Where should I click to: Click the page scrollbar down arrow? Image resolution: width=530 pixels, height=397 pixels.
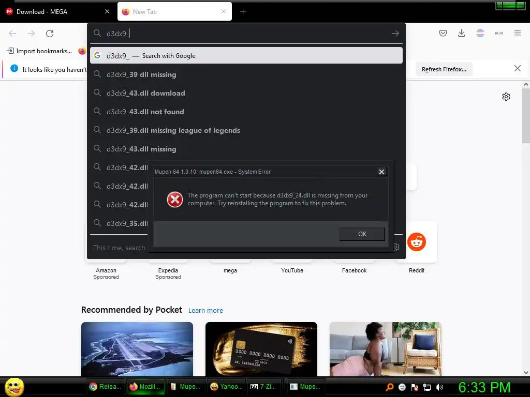[x=526, y=373]
